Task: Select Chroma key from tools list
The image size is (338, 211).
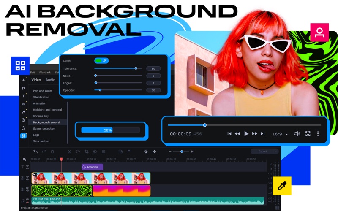Action: [x=41, y=116]
